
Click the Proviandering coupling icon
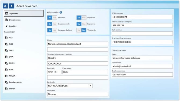(6, 82)
